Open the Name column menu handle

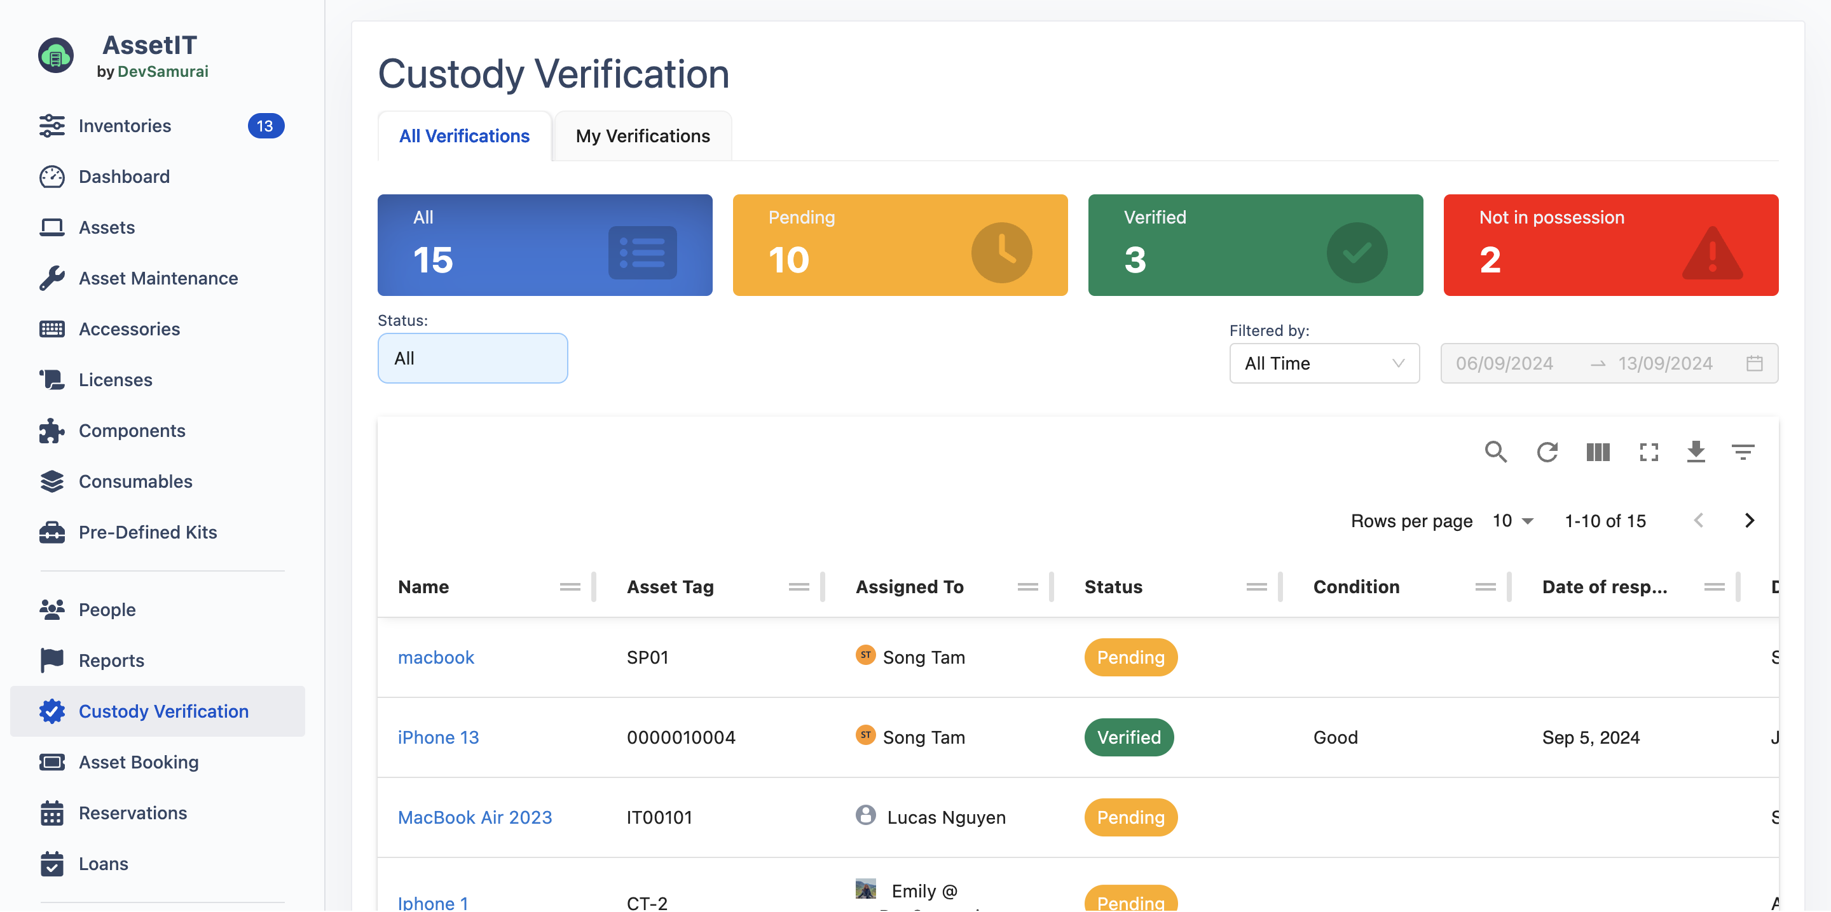(570, 587)
